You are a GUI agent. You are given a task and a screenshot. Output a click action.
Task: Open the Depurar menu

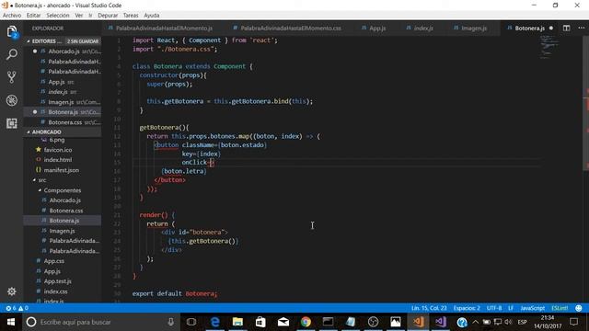(108, 16)
